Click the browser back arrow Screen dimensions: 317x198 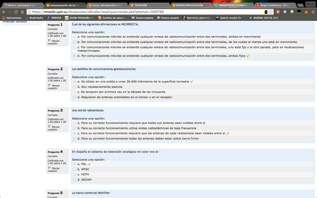tap(4, 12)
